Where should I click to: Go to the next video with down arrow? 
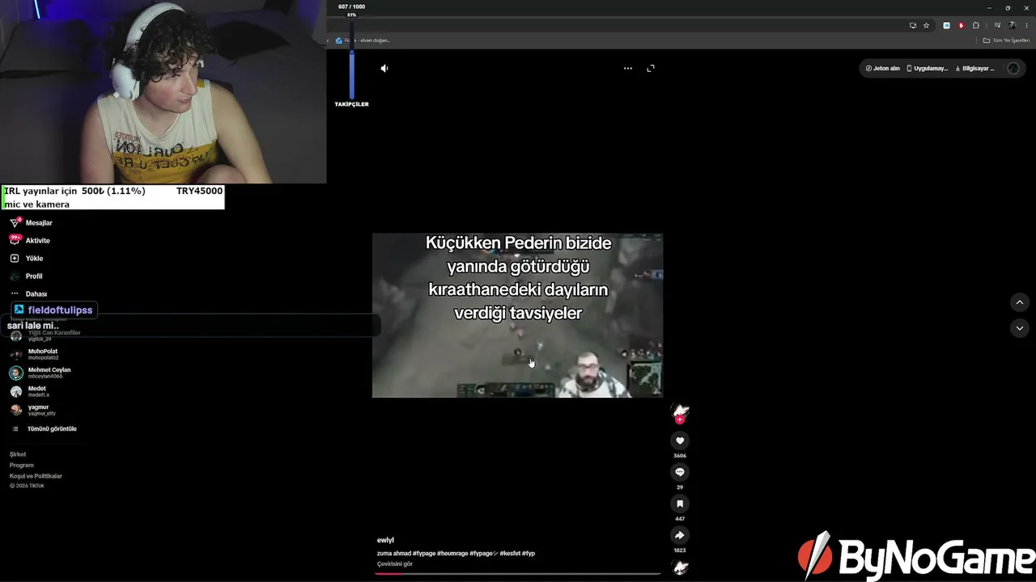coord(1020,328)
